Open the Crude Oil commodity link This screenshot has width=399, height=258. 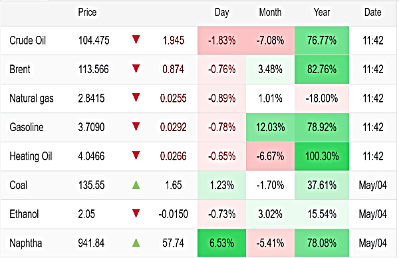(27, 40)
